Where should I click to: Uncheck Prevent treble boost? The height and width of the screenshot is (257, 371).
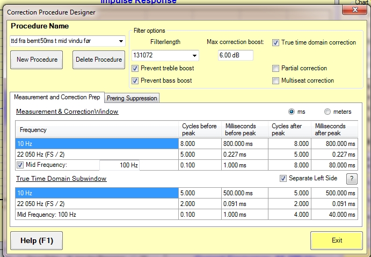[x=135, y=68]
